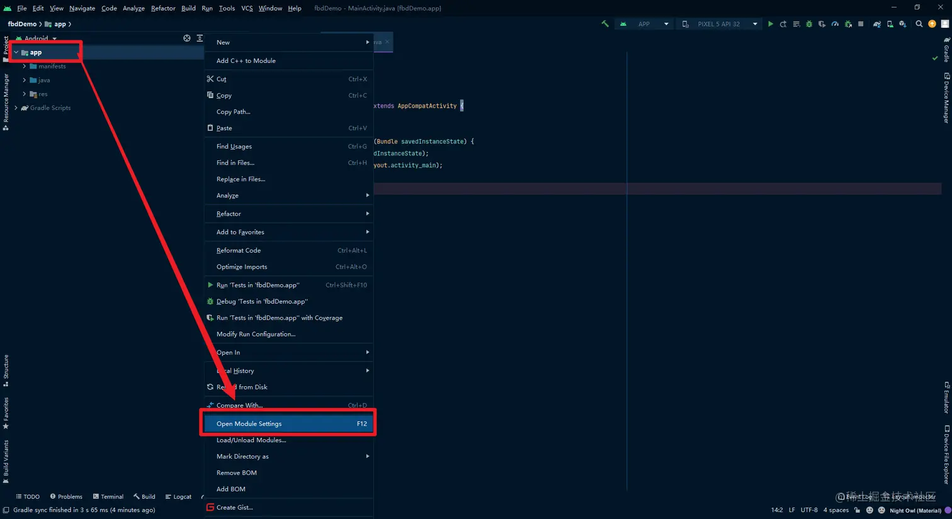This screenshot has height=519, width=952.
Task: Click the orange update available icon
Action: tap(932, 24)
